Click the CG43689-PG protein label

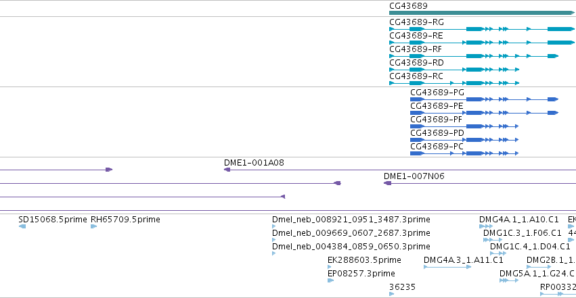(437, 93)
